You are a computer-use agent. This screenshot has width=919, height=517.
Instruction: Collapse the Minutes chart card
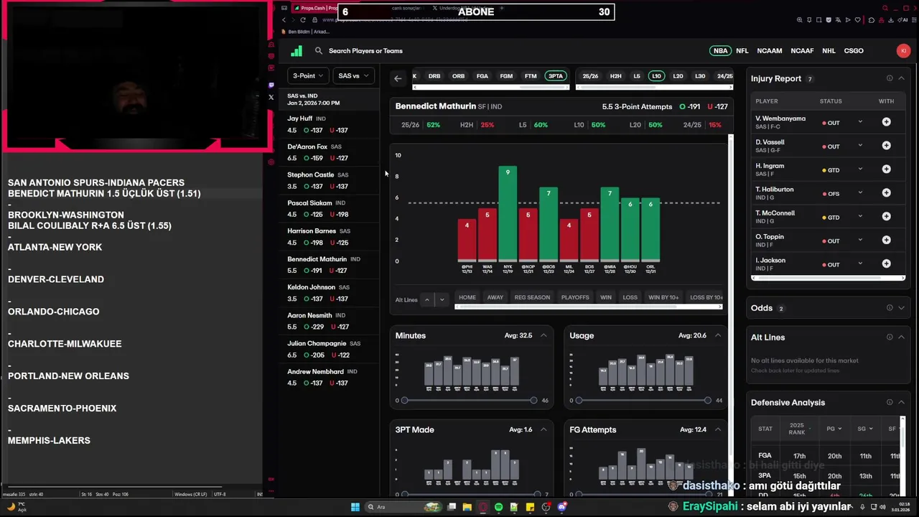[x=544, y=335]
